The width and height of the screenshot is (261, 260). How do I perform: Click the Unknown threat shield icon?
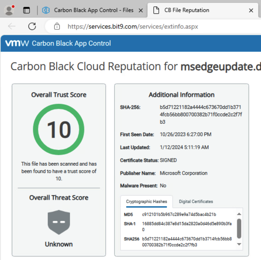(59, 222)
